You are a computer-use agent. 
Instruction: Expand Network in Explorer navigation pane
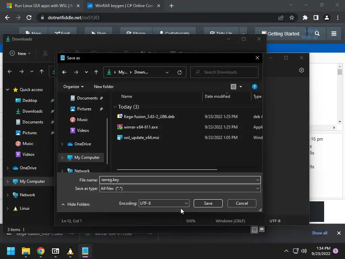7,195
